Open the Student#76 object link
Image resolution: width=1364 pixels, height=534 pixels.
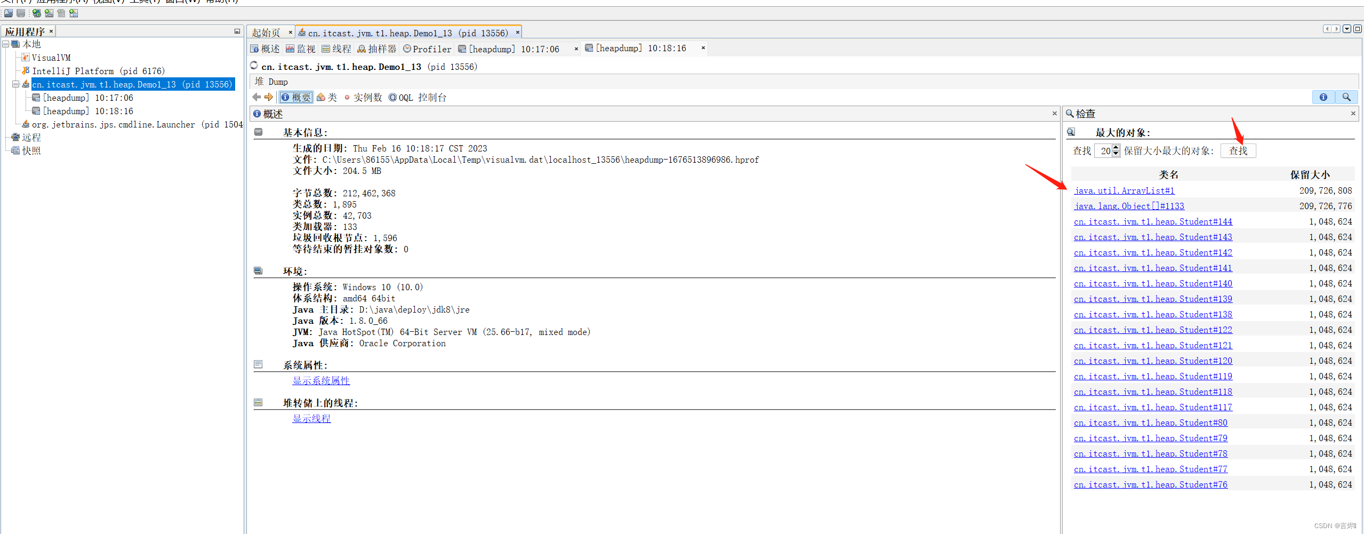1150,484
